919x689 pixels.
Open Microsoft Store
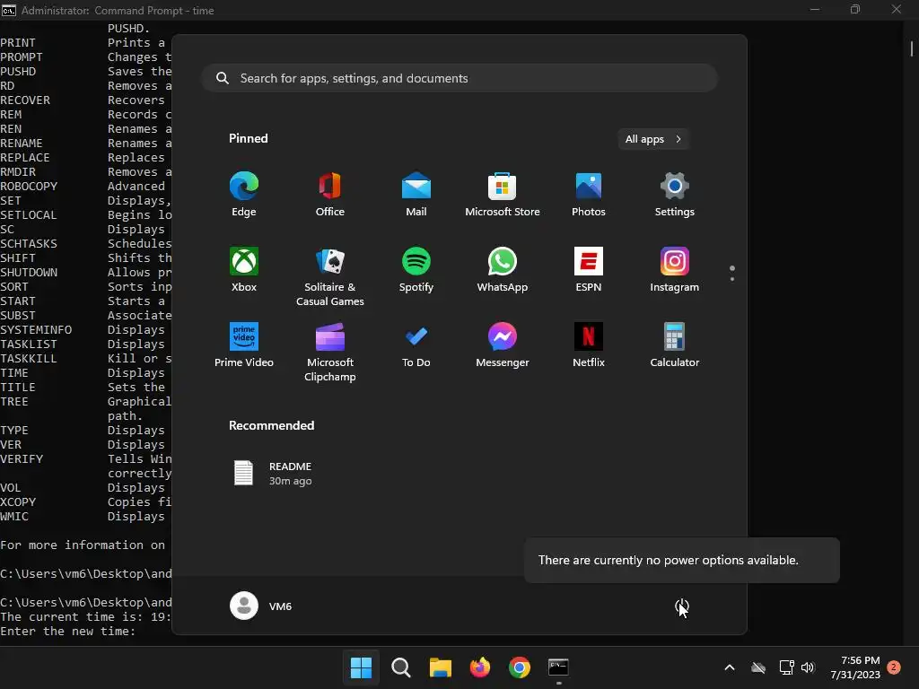[x=503, y=195]
